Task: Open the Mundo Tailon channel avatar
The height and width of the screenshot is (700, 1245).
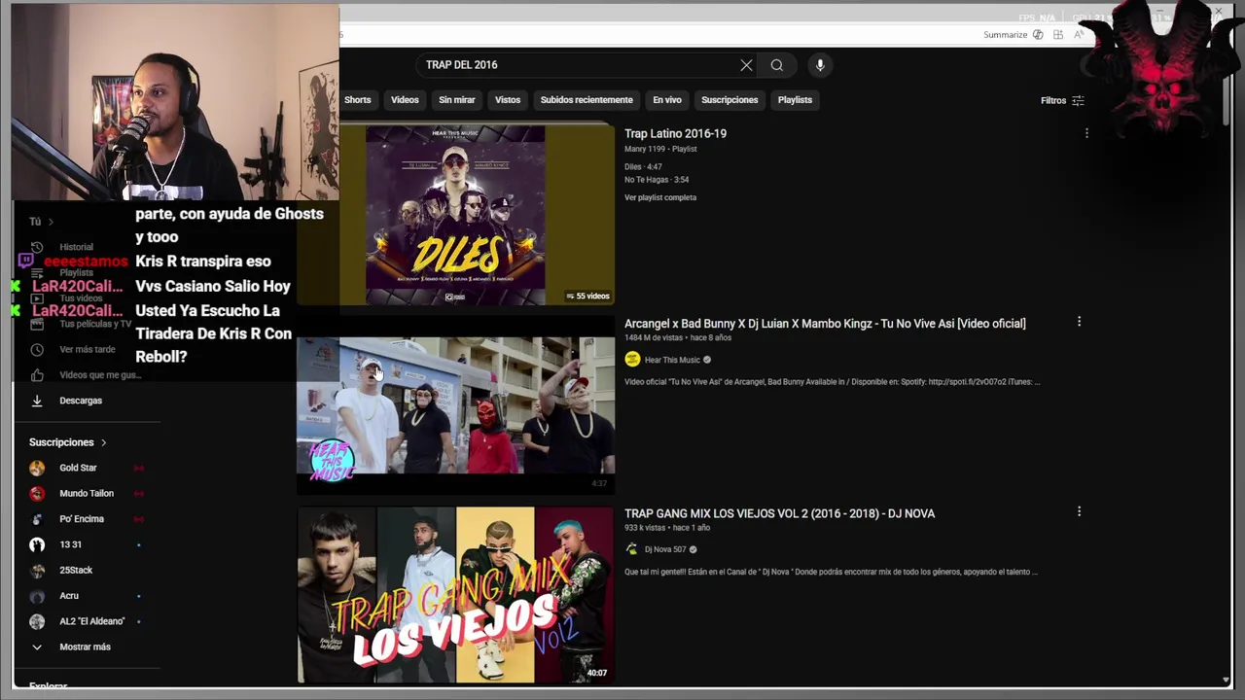Action: [x=37, y=494]
